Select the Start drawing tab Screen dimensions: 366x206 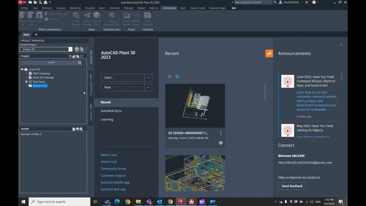pos(26,34)
